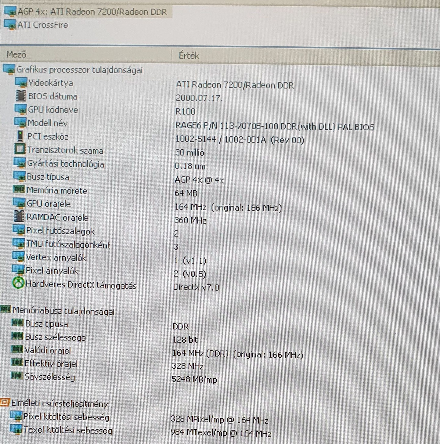
Task: Click the Valódi órajel RAM icon
Action: 17,349
